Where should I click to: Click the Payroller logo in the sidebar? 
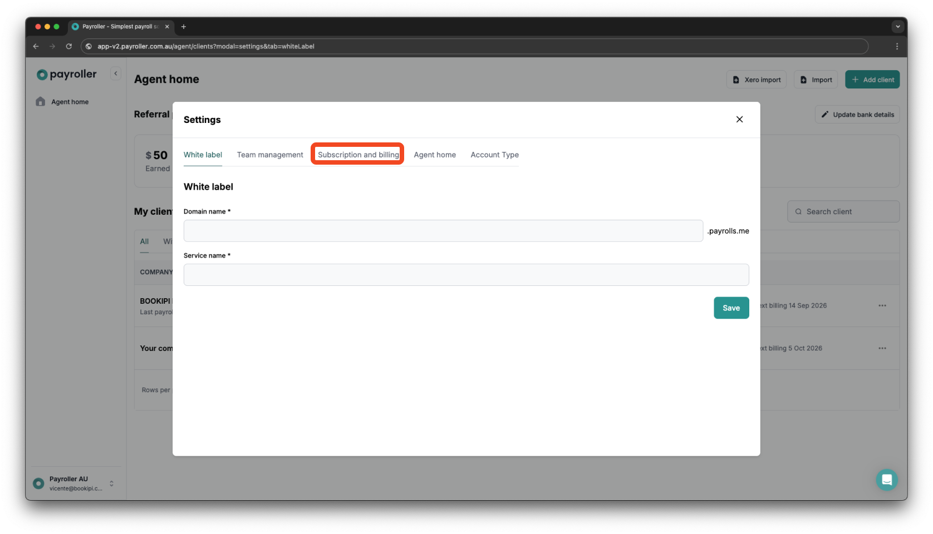pos(65,73)
